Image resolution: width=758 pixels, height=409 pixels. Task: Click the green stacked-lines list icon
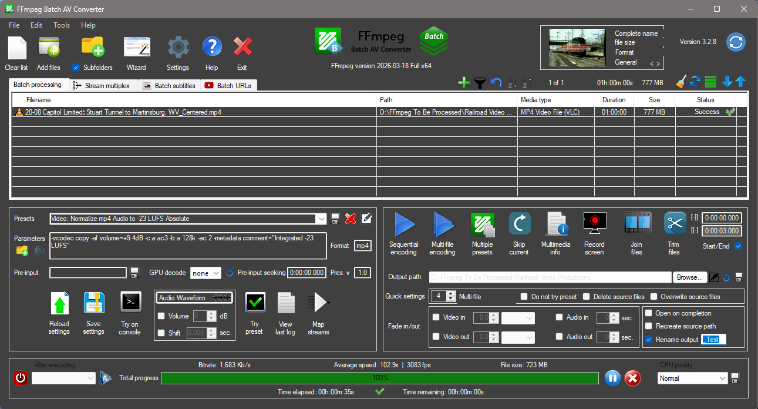(711, 82)
